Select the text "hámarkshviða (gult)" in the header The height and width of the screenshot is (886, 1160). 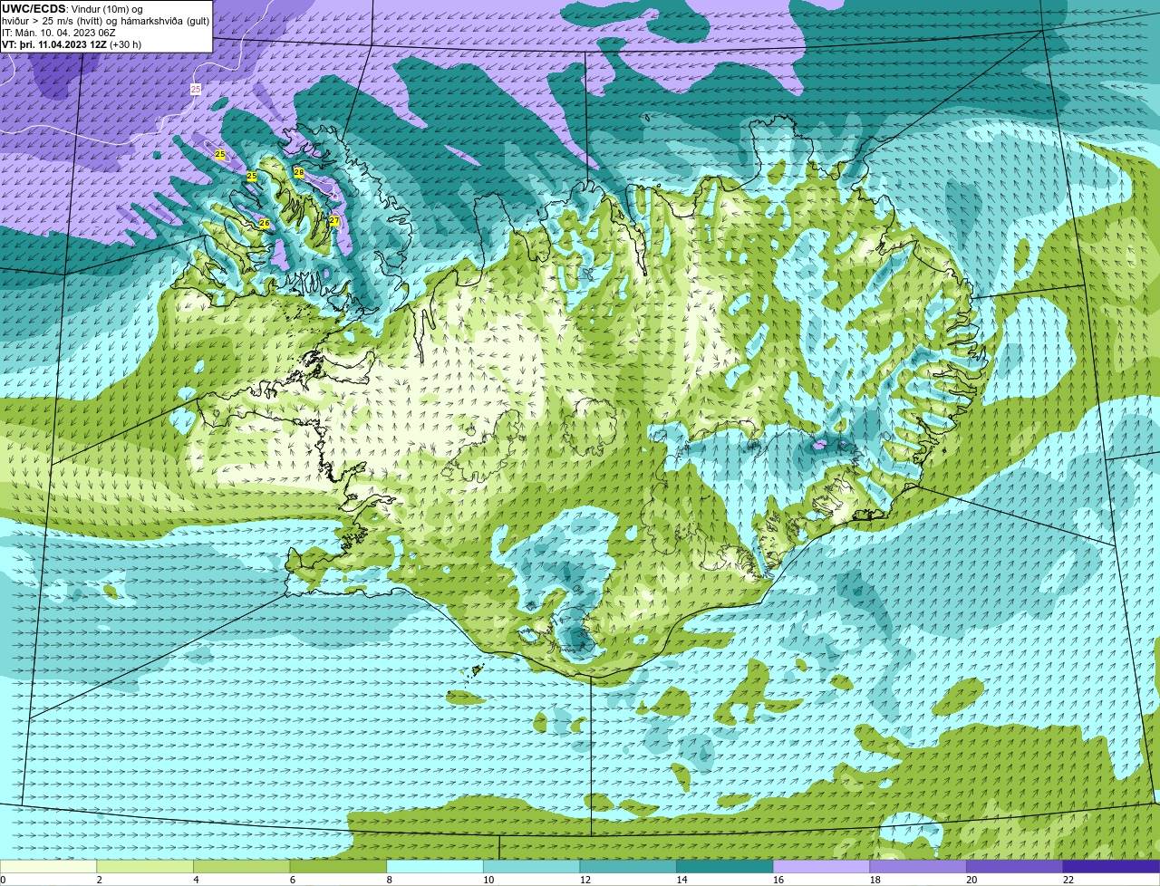pos(165,21)
